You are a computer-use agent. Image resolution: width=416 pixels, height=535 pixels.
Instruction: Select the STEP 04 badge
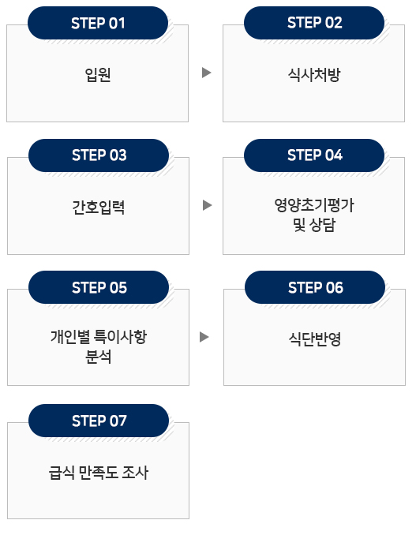pyautogui.click(x=314, y=155)
